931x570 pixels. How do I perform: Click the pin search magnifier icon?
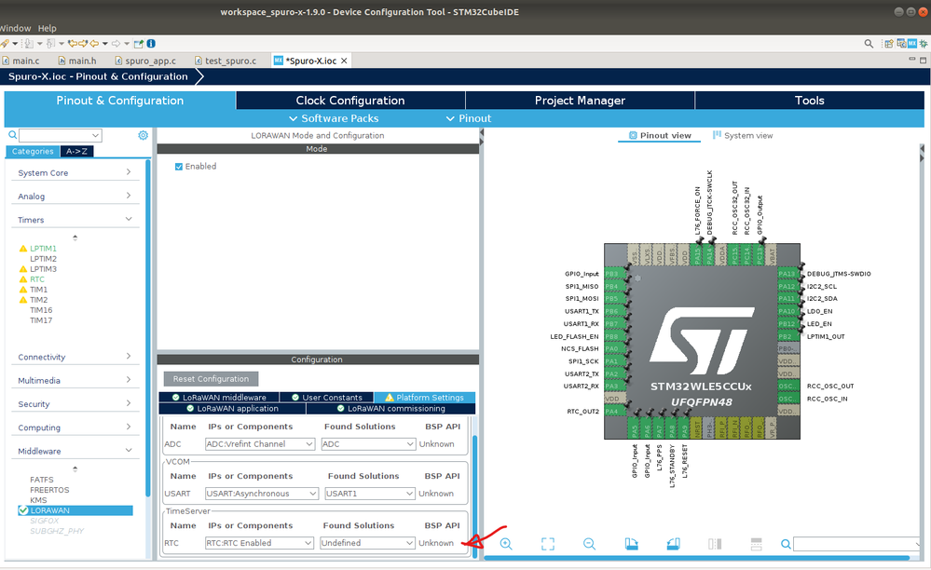tap(786, 543)
